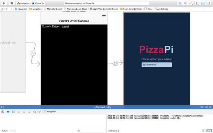
Task: Click the variables filter field
Action: (x=91, y=131)
